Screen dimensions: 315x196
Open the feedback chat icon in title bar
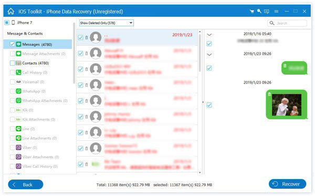[267, 12]
